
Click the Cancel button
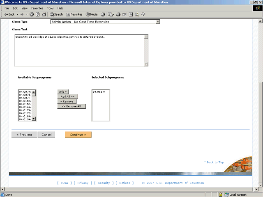(46, 135)
